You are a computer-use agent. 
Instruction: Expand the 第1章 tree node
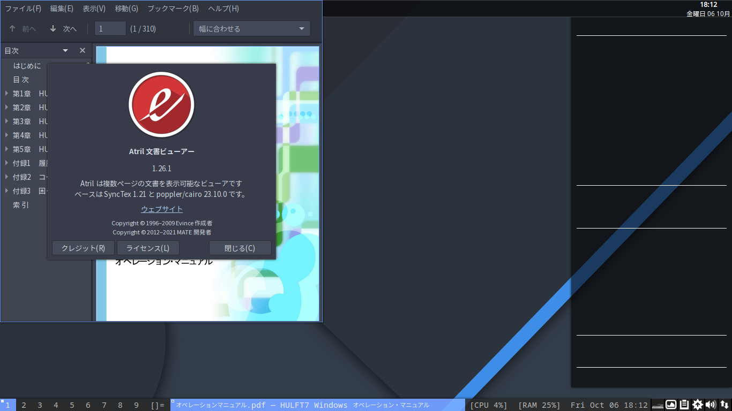tap(6, 94)
